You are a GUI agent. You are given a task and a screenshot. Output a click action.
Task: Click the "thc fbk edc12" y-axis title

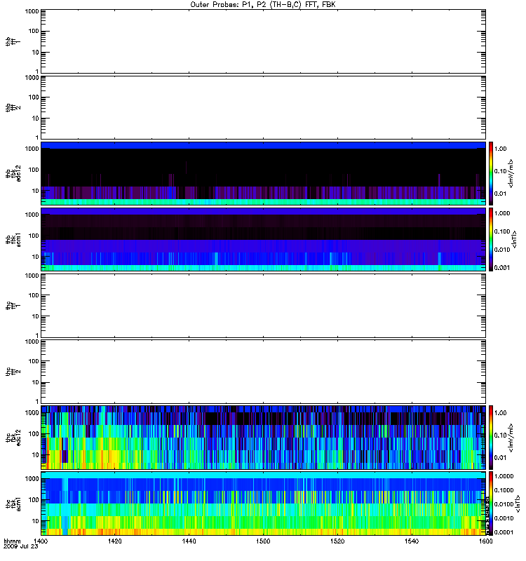(13, 437)
